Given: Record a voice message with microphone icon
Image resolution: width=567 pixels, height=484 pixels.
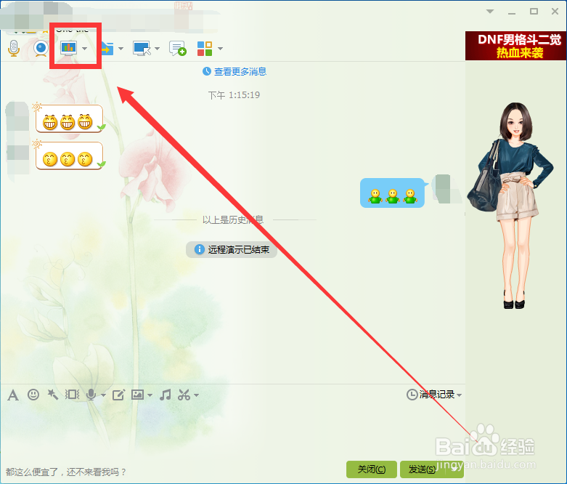Looking at the screenshot, I should (91, 394).
